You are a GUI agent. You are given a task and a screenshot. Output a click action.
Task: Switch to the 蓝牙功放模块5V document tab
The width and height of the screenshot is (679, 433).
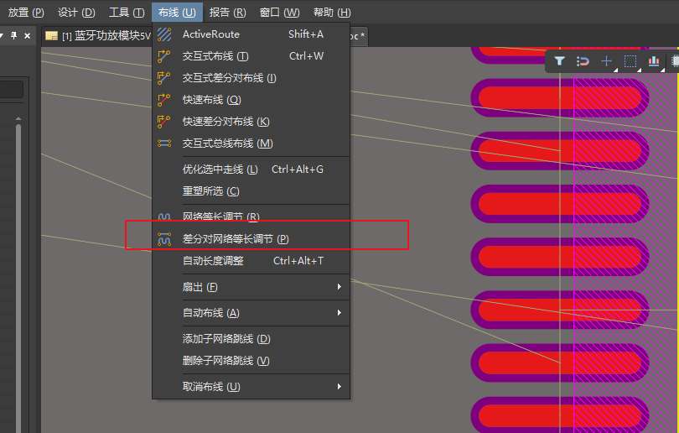tap(98, 35)
